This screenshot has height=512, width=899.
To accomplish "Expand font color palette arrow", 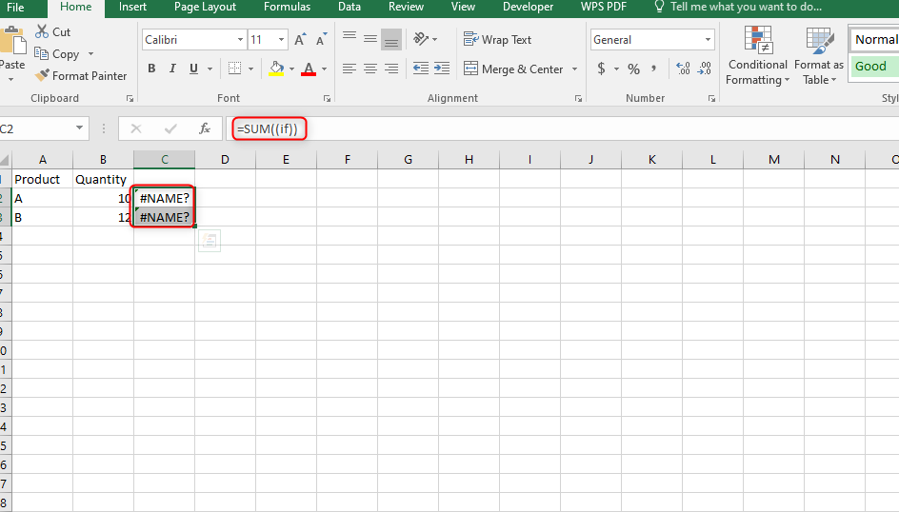I will tap(324, 69).
